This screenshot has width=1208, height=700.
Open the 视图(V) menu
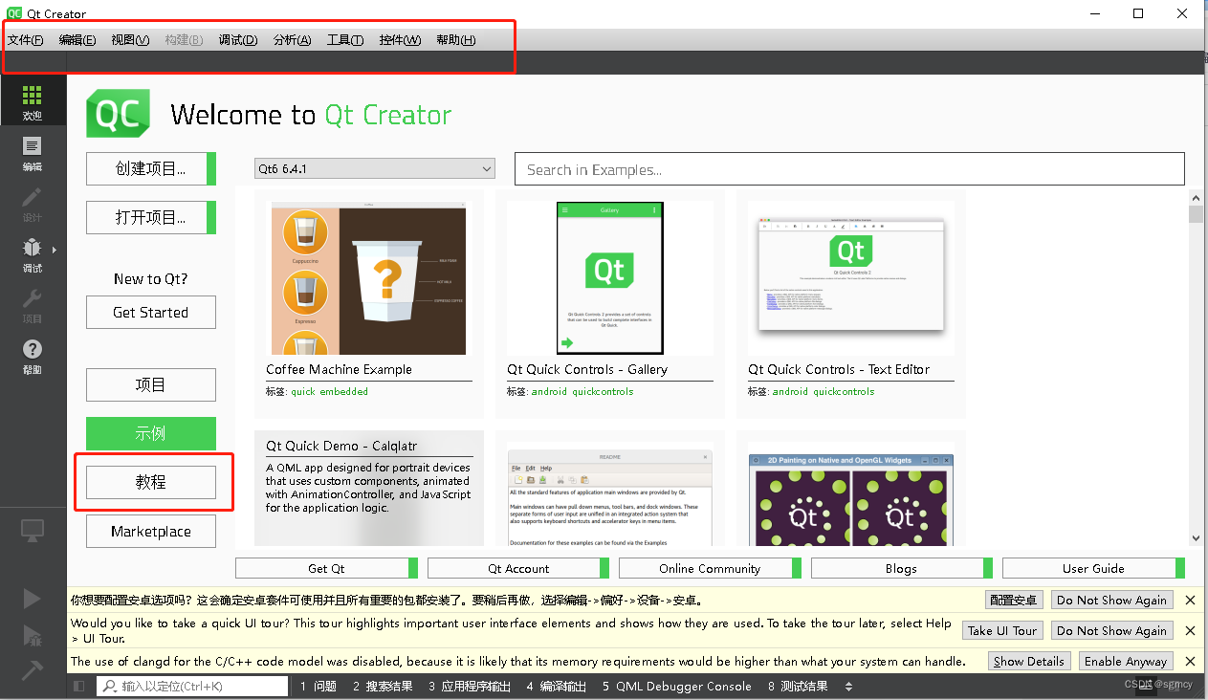tap(130, 40)
